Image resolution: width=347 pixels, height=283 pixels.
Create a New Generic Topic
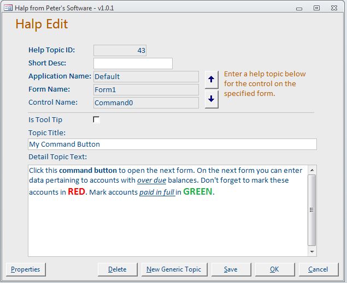click(174, 269)
